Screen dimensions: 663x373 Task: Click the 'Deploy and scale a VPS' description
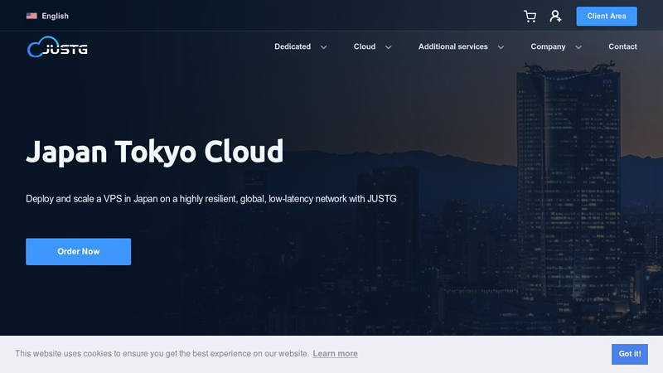tap(211, 199)
